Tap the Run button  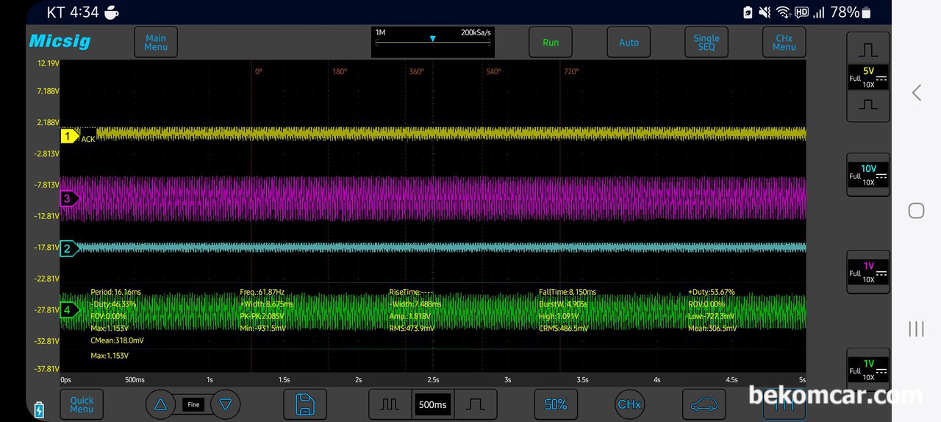(x=551, y=43)
